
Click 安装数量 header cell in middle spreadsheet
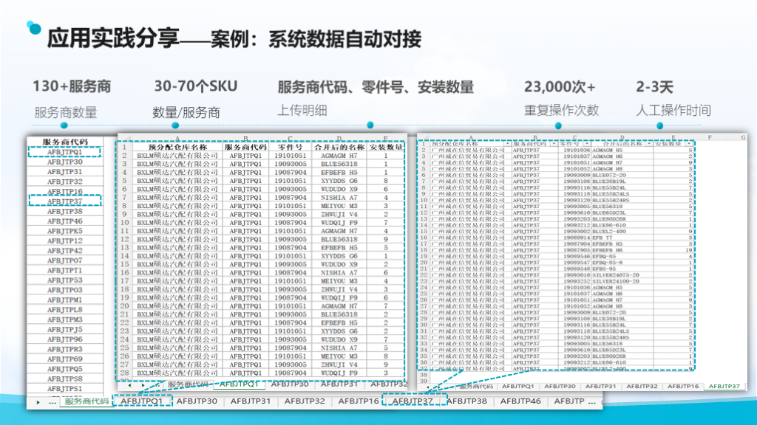386,147
